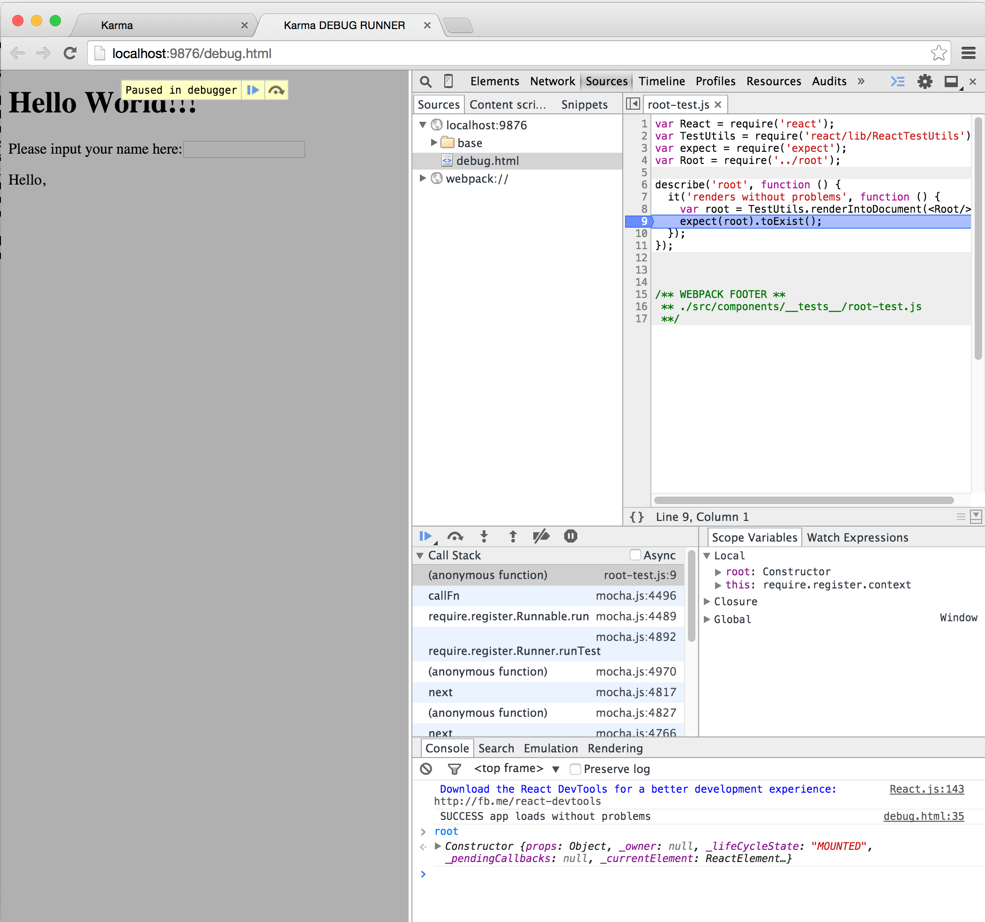Click the name input field
Image resolution: width=985 pixels, height=922 pixels.
click(244, 149)
